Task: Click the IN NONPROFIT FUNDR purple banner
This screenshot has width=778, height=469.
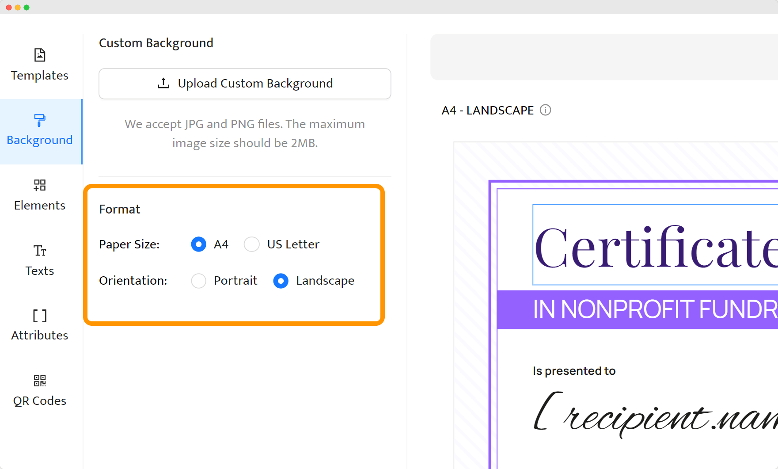Action: tap(638, 309)
